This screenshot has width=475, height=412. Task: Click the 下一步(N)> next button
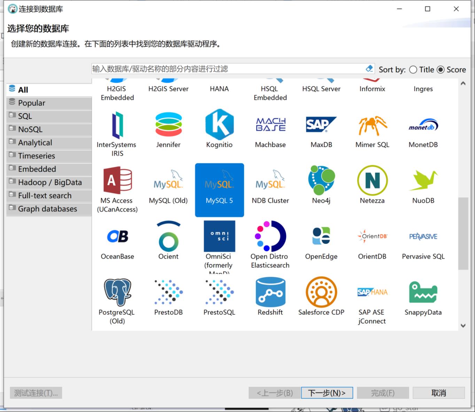point(327,393)
